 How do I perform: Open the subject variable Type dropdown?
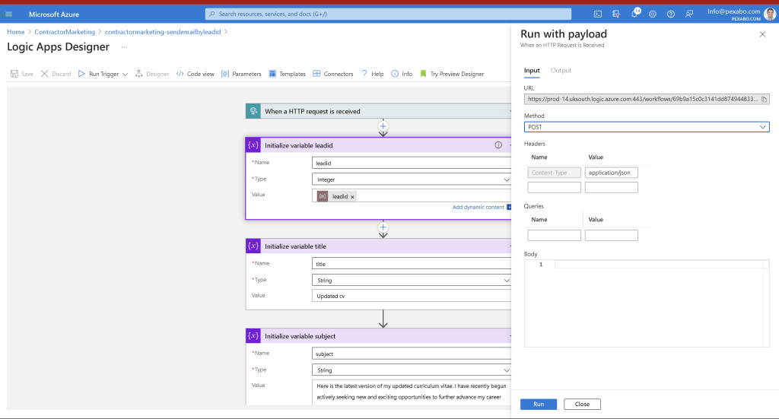412,370
